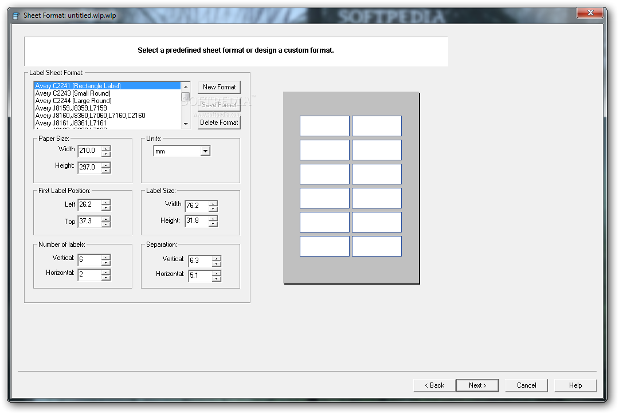Decrease horizontal number of labels
619x414 pixels.
click(106, 278)
